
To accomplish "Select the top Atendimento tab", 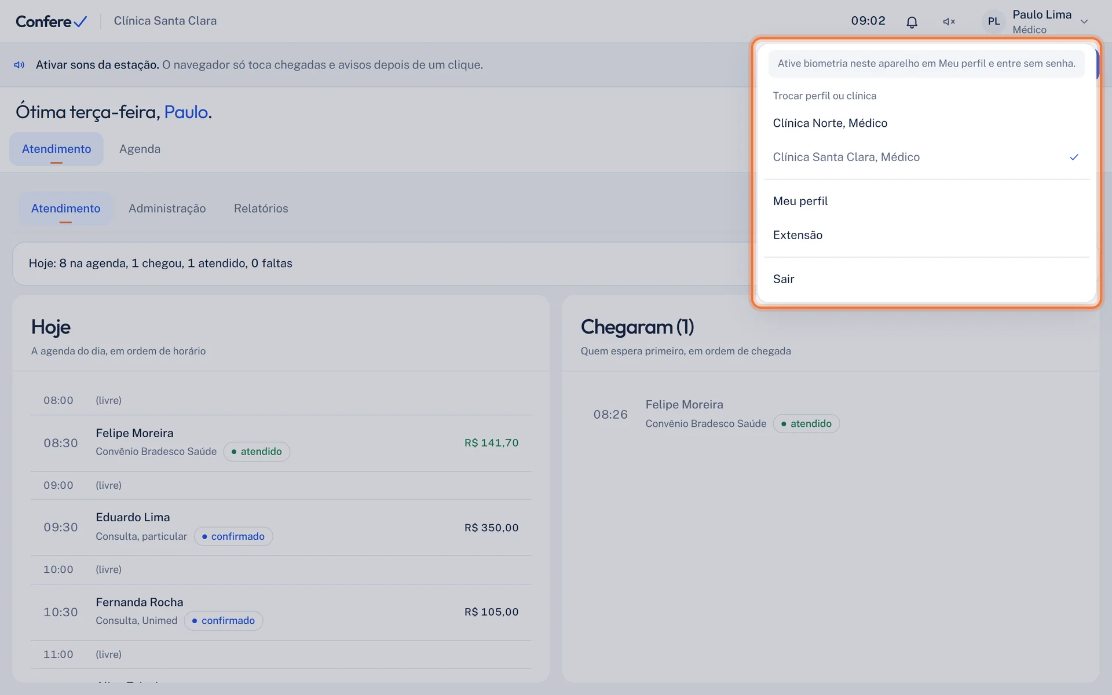I will click(x=56, y=149).
